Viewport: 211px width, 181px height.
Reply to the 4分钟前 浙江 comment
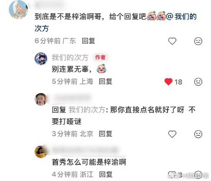[105, 175]
